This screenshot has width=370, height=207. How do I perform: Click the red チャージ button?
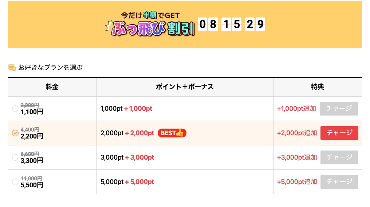pos(339,133)
